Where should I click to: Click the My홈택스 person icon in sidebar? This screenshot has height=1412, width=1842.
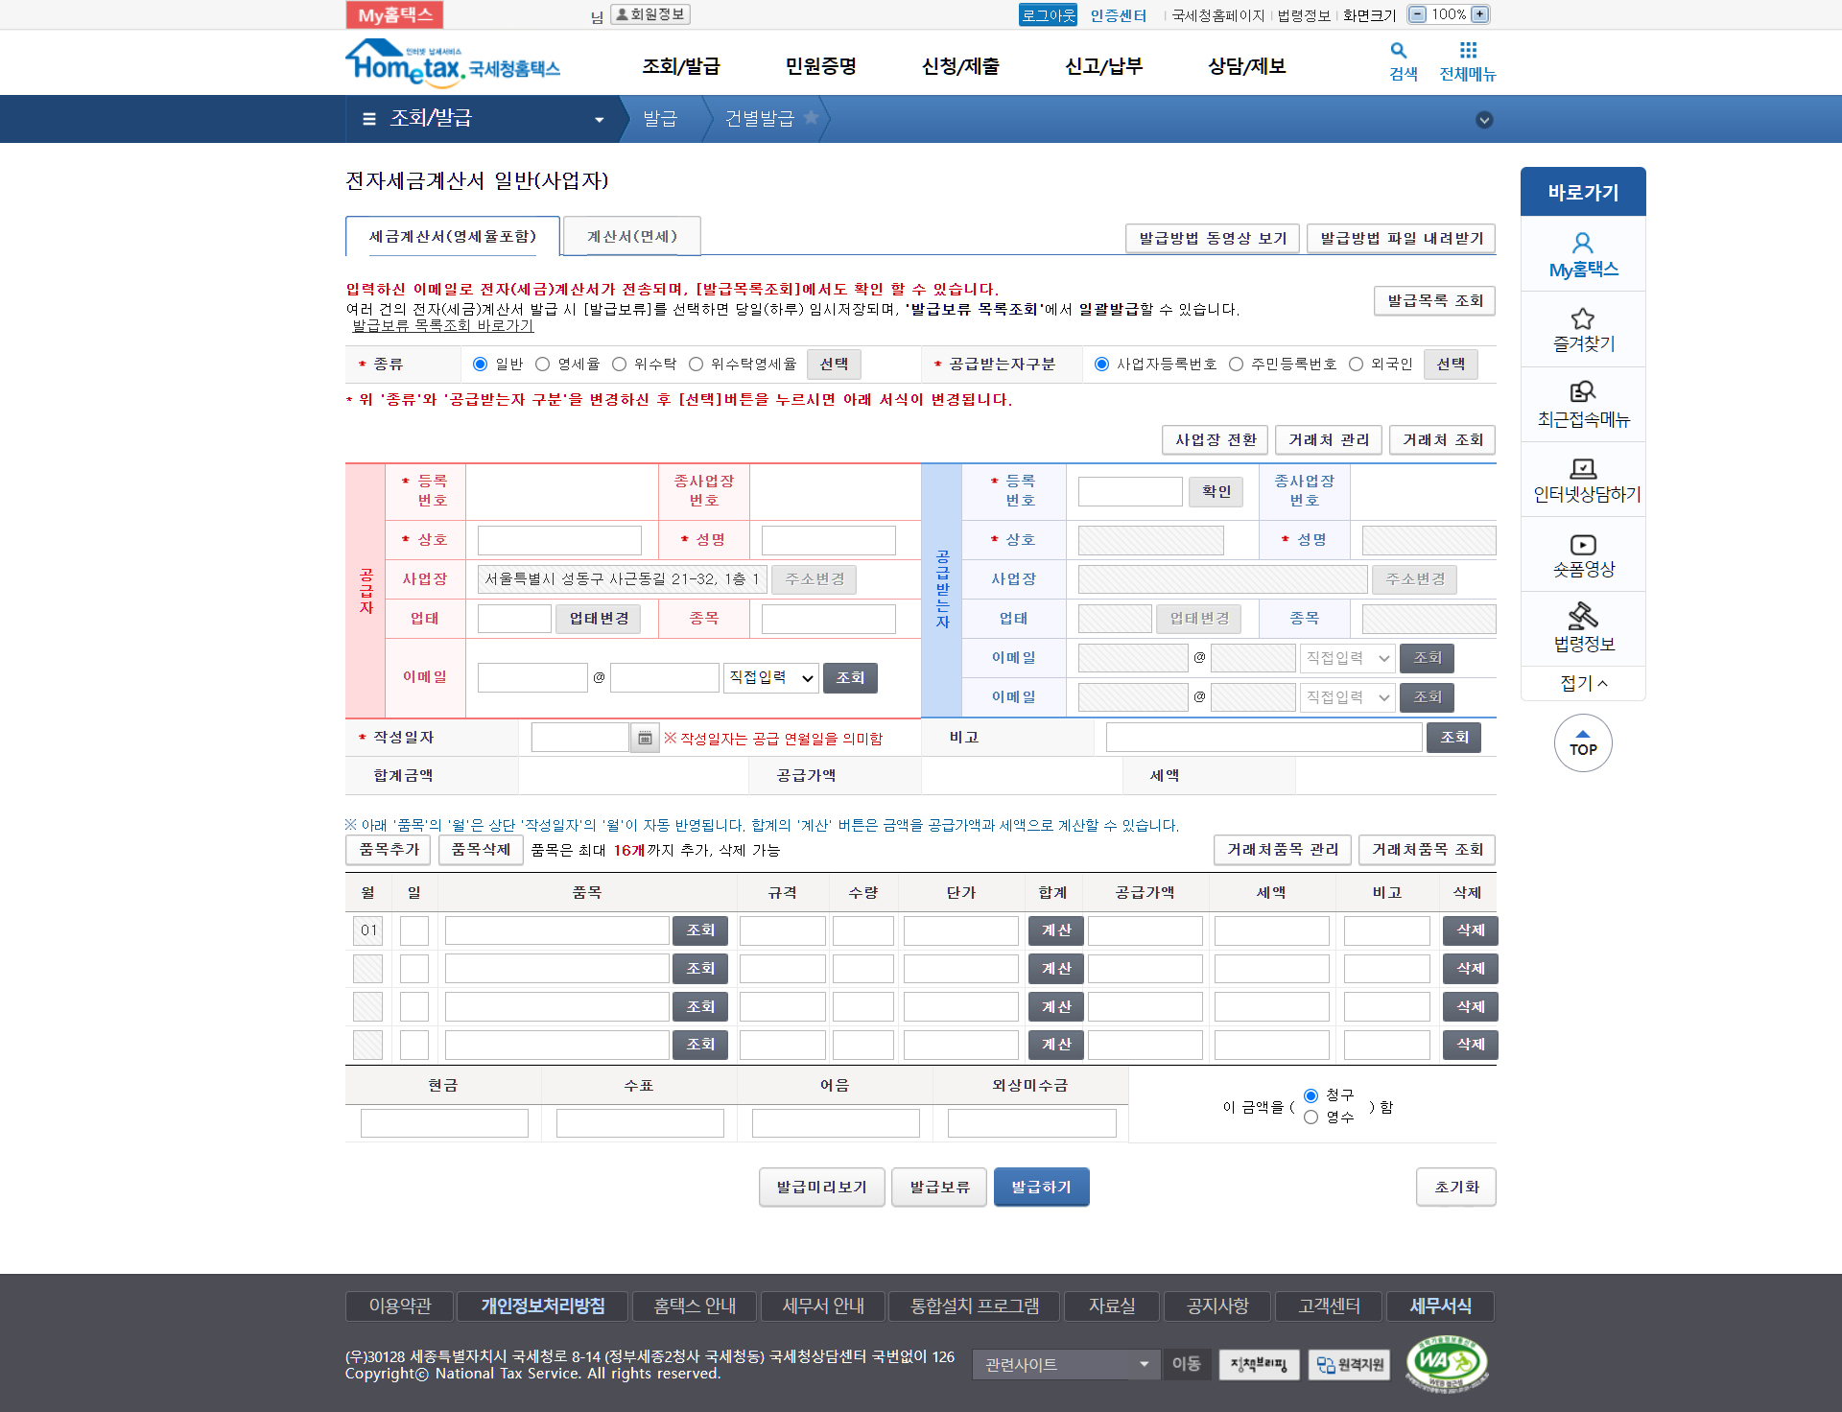click(x=1583, y=244)
